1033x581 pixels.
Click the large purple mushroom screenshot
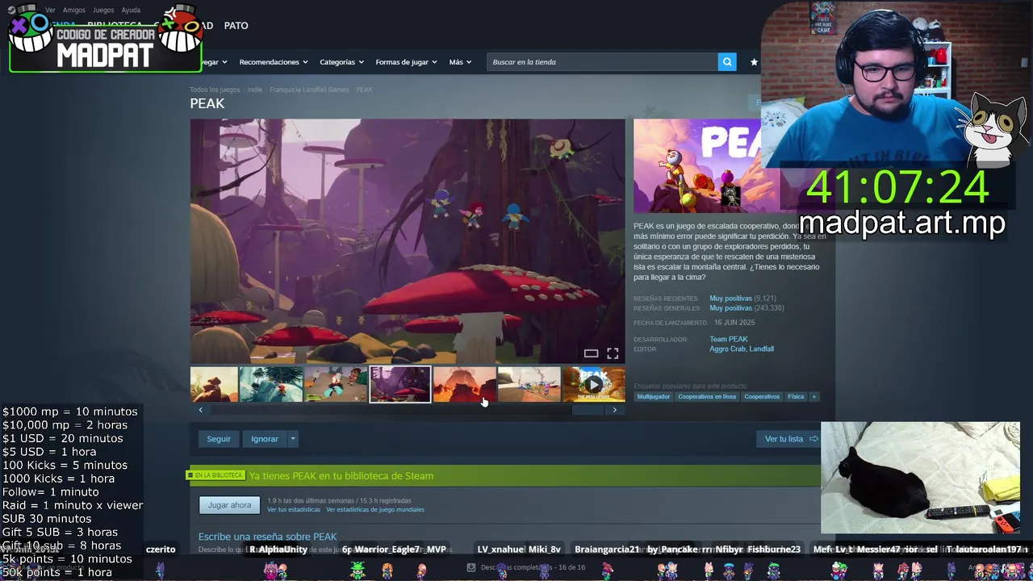(408, 241)
